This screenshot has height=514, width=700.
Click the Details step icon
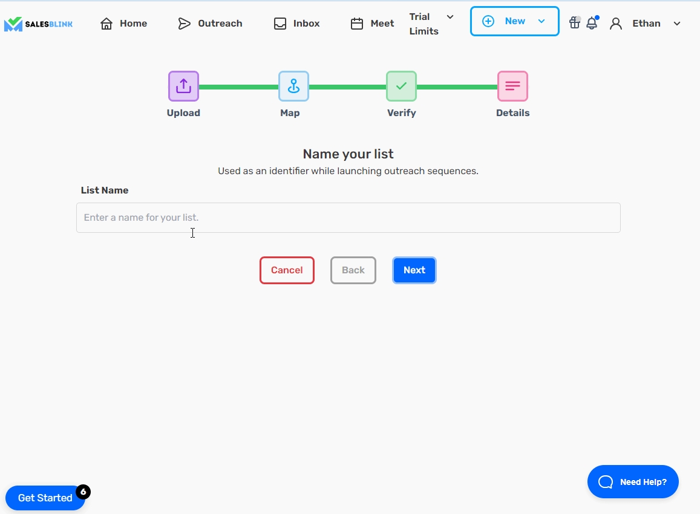(x=512, y=86)
